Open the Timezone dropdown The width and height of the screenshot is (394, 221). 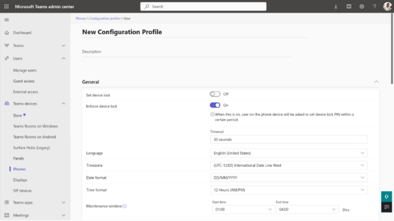coord(288,165)
